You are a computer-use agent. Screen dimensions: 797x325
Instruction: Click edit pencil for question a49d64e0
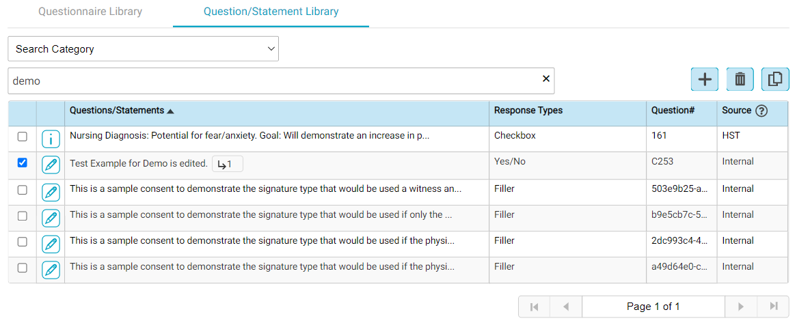[51, 270]
